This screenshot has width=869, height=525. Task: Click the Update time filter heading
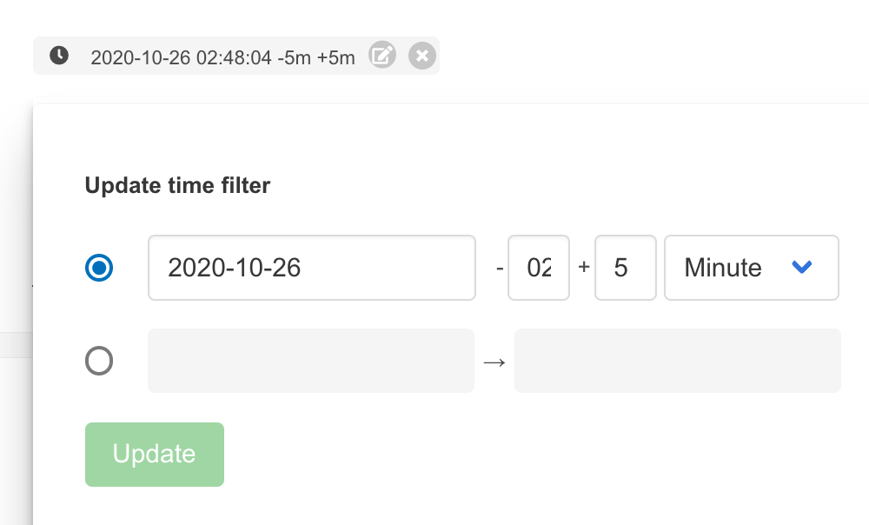pyautogui.click(x=177, y=185)
